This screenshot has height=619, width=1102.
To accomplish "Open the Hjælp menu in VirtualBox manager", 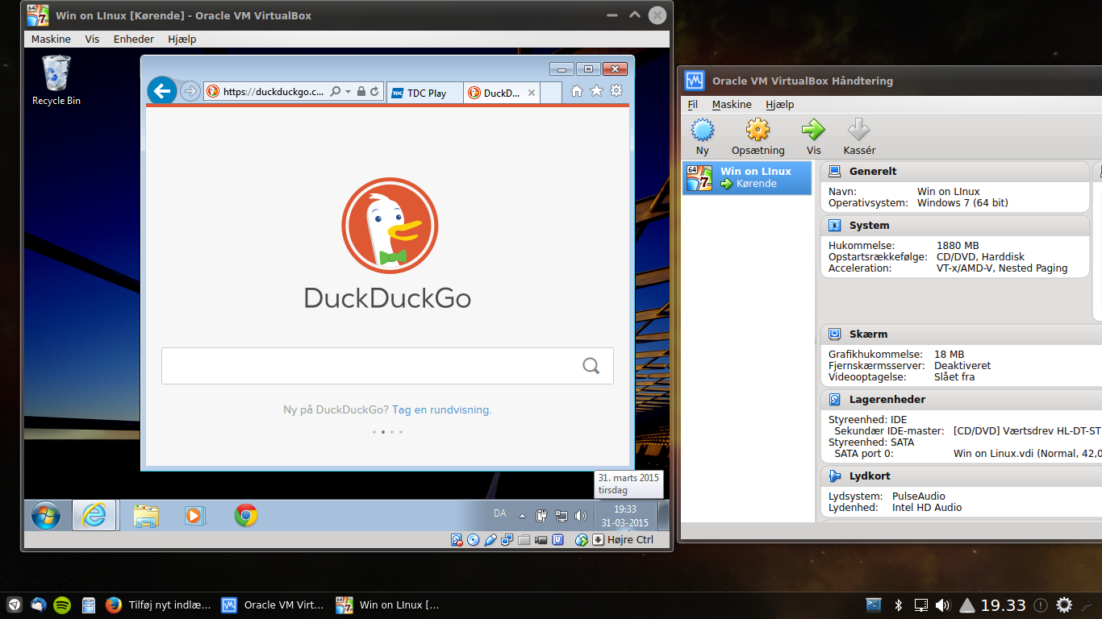I will coord(780,104).
